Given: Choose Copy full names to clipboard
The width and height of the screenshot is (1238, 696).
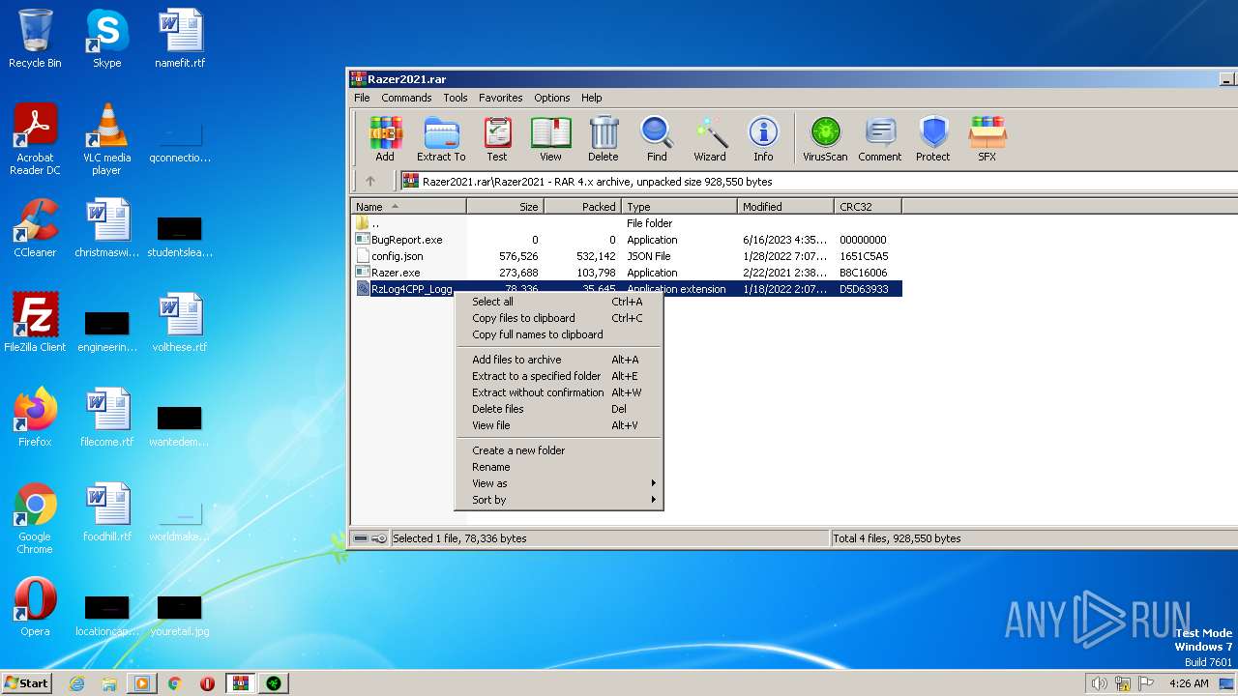Looking at the screenshot, I should 559,334.
